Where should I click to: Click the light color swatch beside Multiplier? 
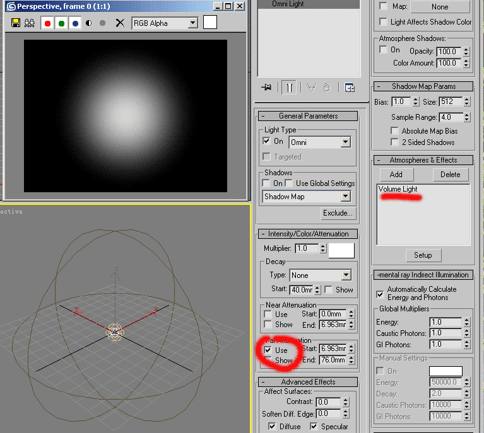[x=341, y=249]
